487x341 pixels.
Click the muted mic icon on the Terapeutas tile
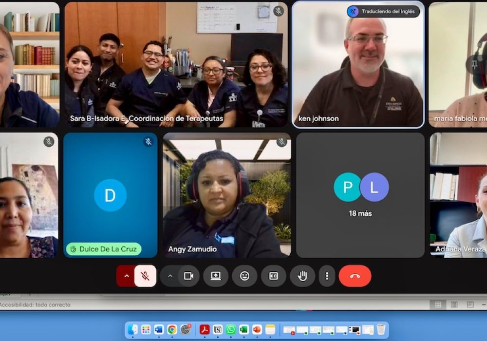pos(279,11)
